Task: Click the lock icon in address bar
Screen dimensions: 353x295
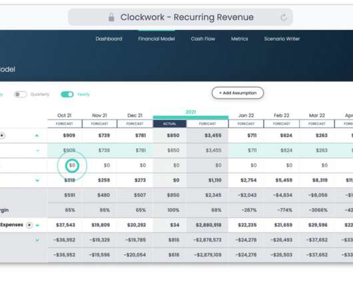Action: [111, 17]
